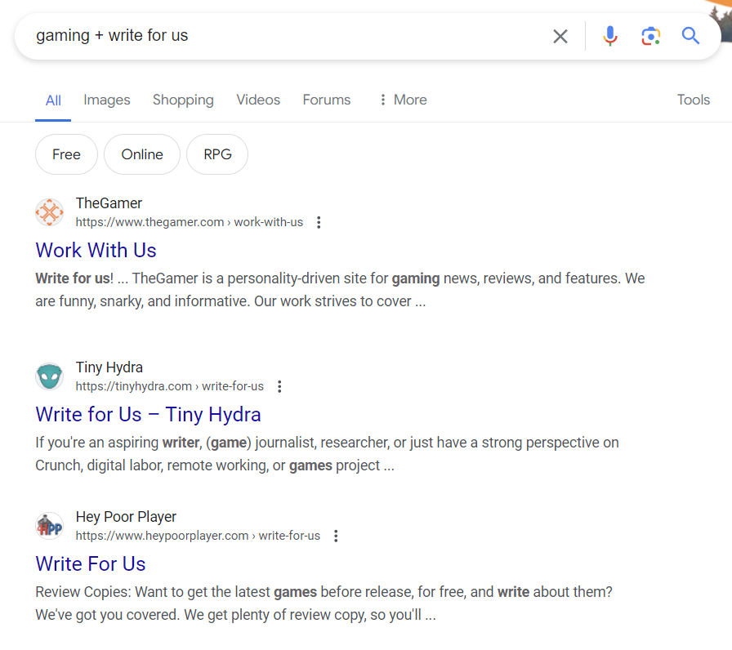
Task: Click TheGamer site favicon
Action: coord(49,211)
